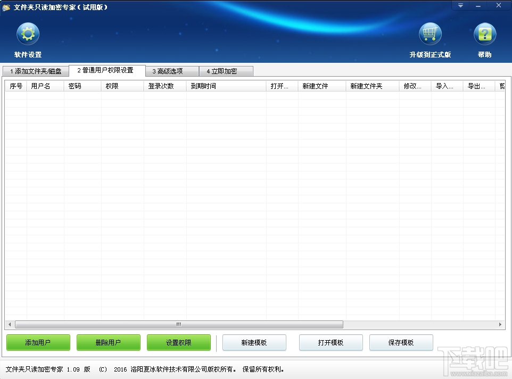
Task: Click the 升级到正式版 shopping cart icon
Action: click(430, 34)
